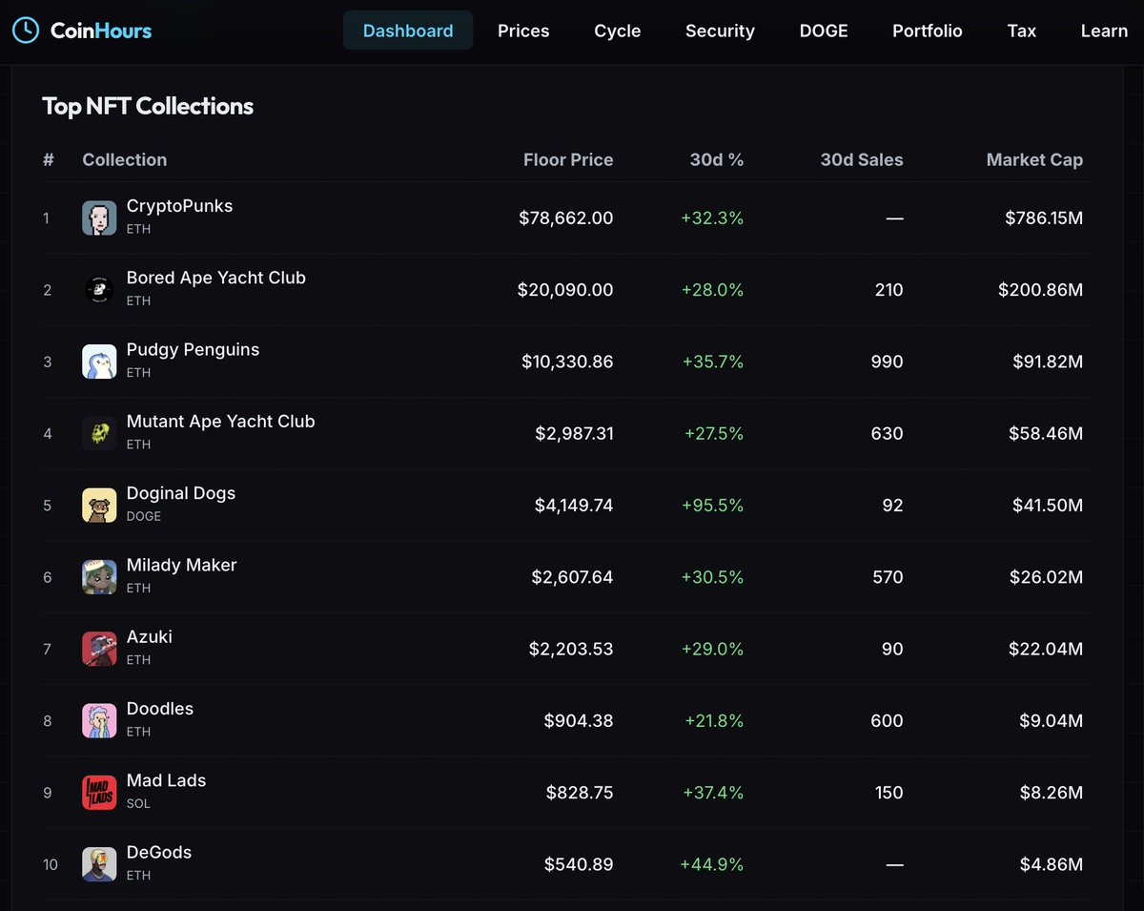Select the $904.38 floor price value
Viewport: 1144px width, 911px height.
click(x=579, y=721)
